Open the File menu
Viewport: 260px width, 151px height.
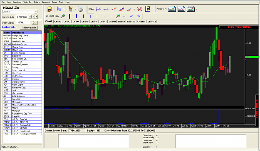(3, 2)
